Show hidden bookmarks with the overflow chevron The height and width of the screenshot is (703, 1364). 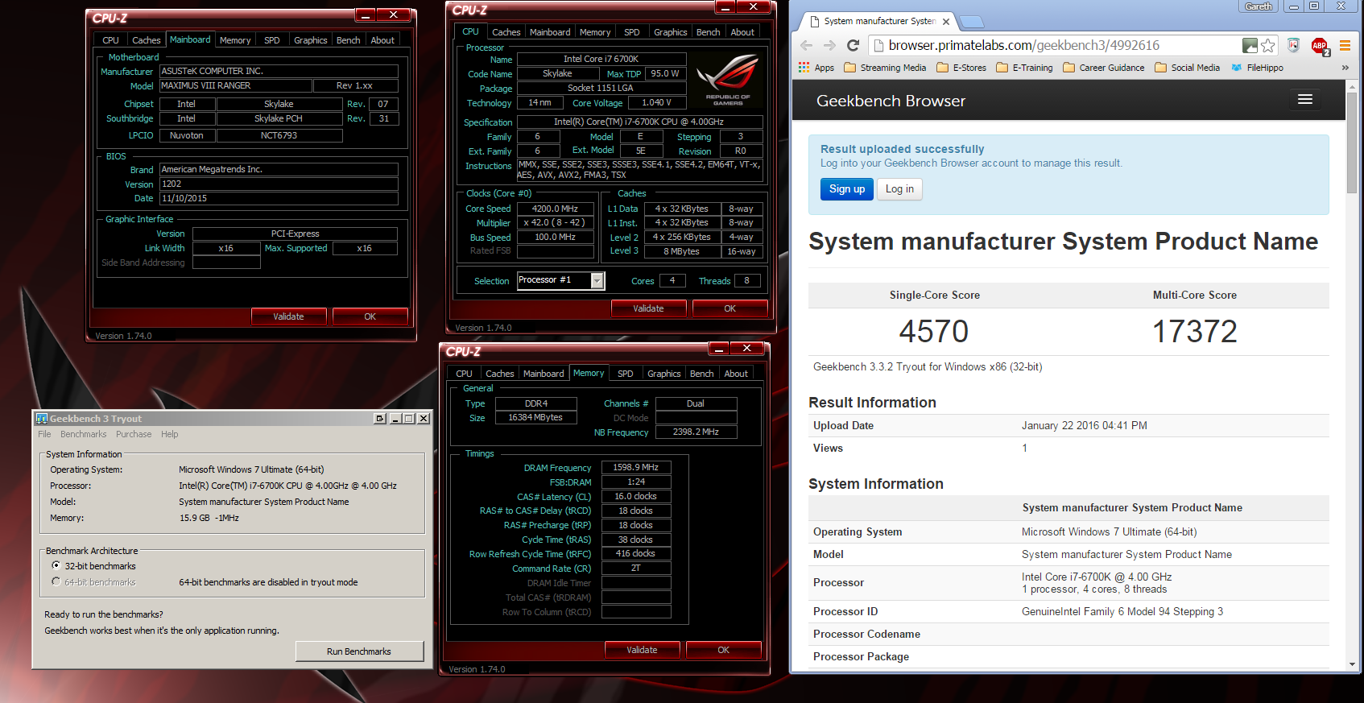tap(1345, 68)
